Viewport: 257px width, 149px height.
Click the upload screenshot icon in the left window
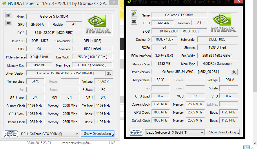[x=9, y=15]
